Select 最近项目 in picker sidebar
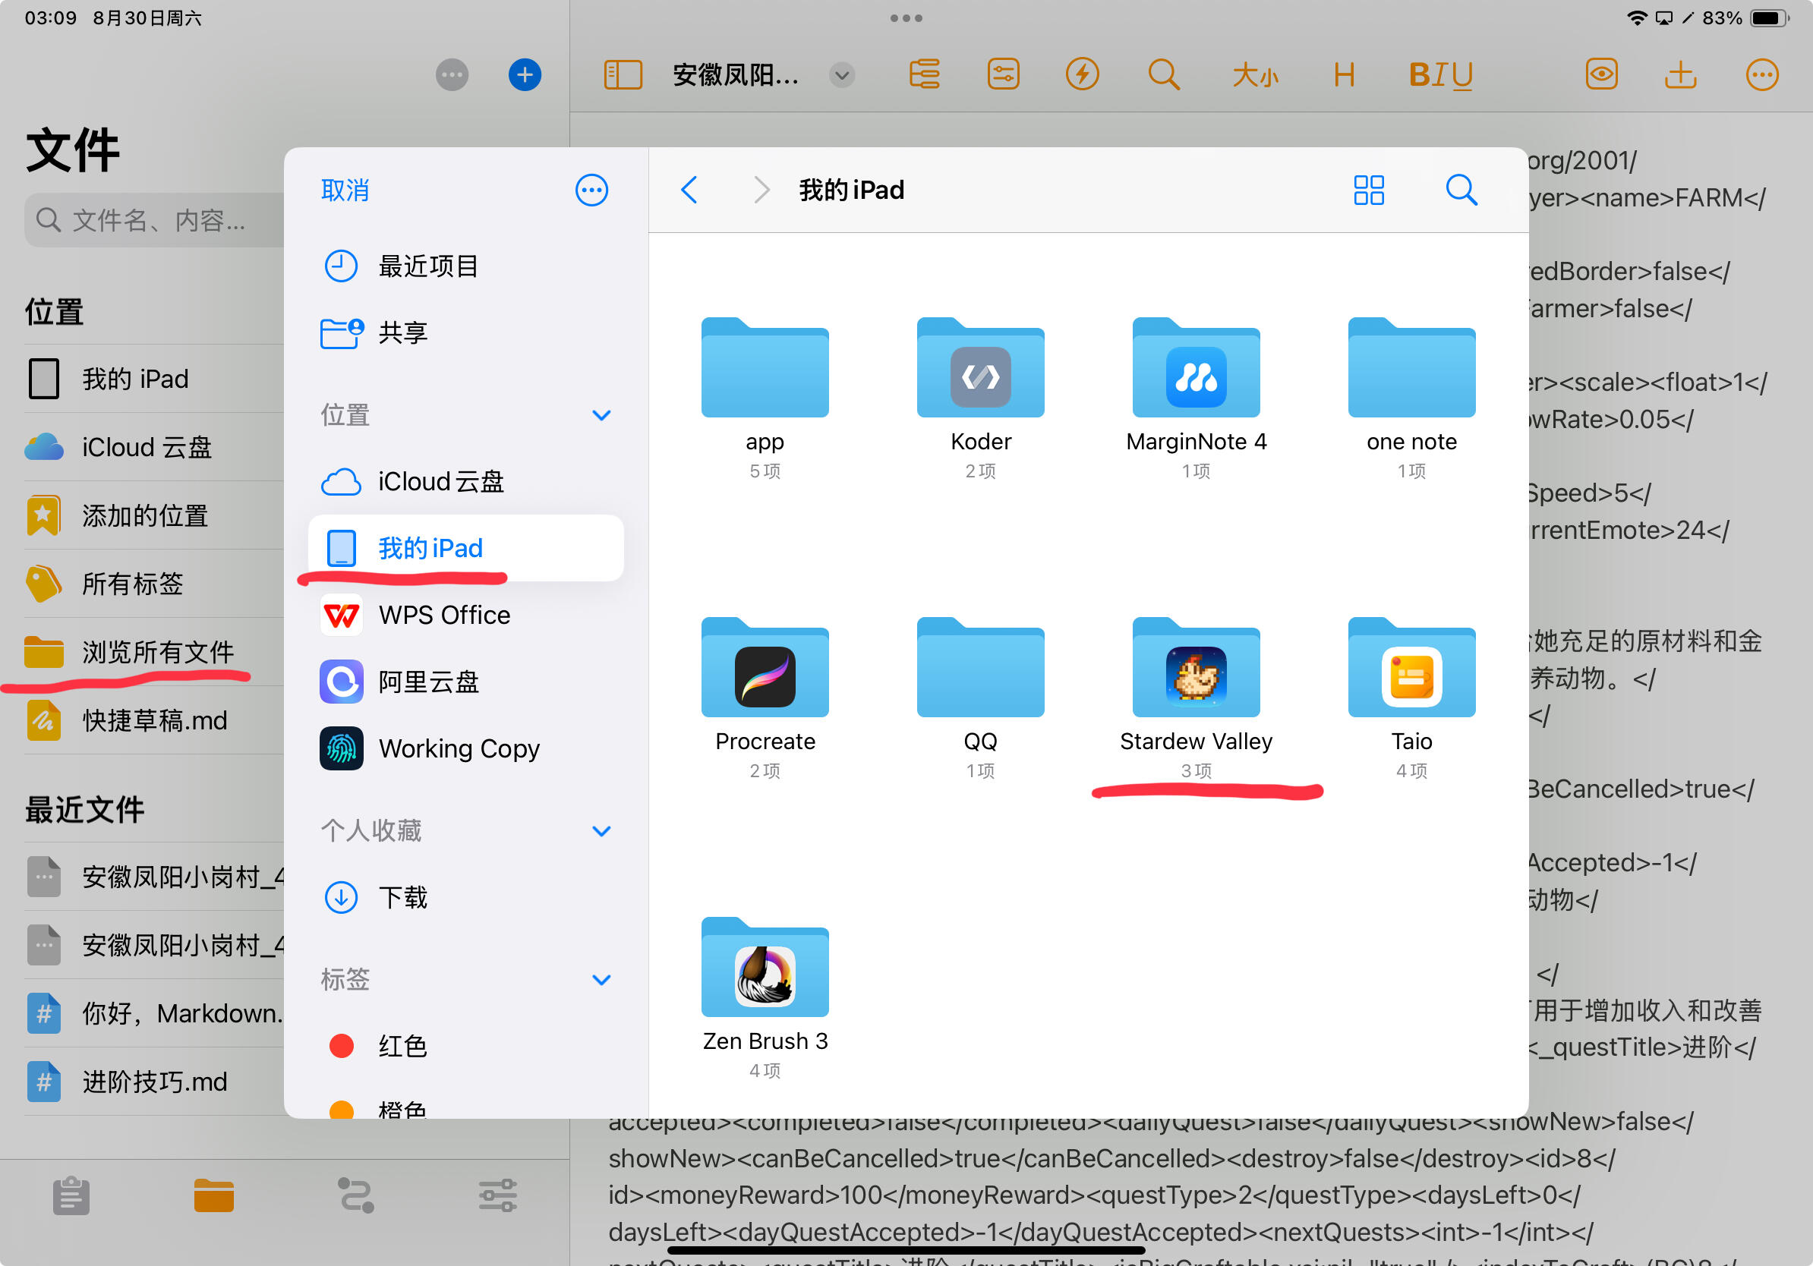 tap(466, 266)
